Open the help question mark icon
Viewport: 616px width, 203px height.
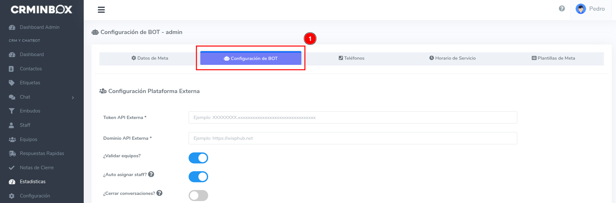(x=562, y=9)
